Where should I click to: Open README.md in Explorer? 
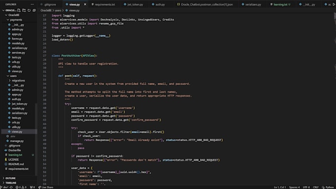(x=16, y=164)
